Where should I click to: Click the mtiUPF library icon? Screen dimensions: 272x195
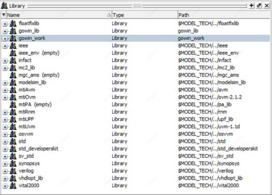pos(13,119)
